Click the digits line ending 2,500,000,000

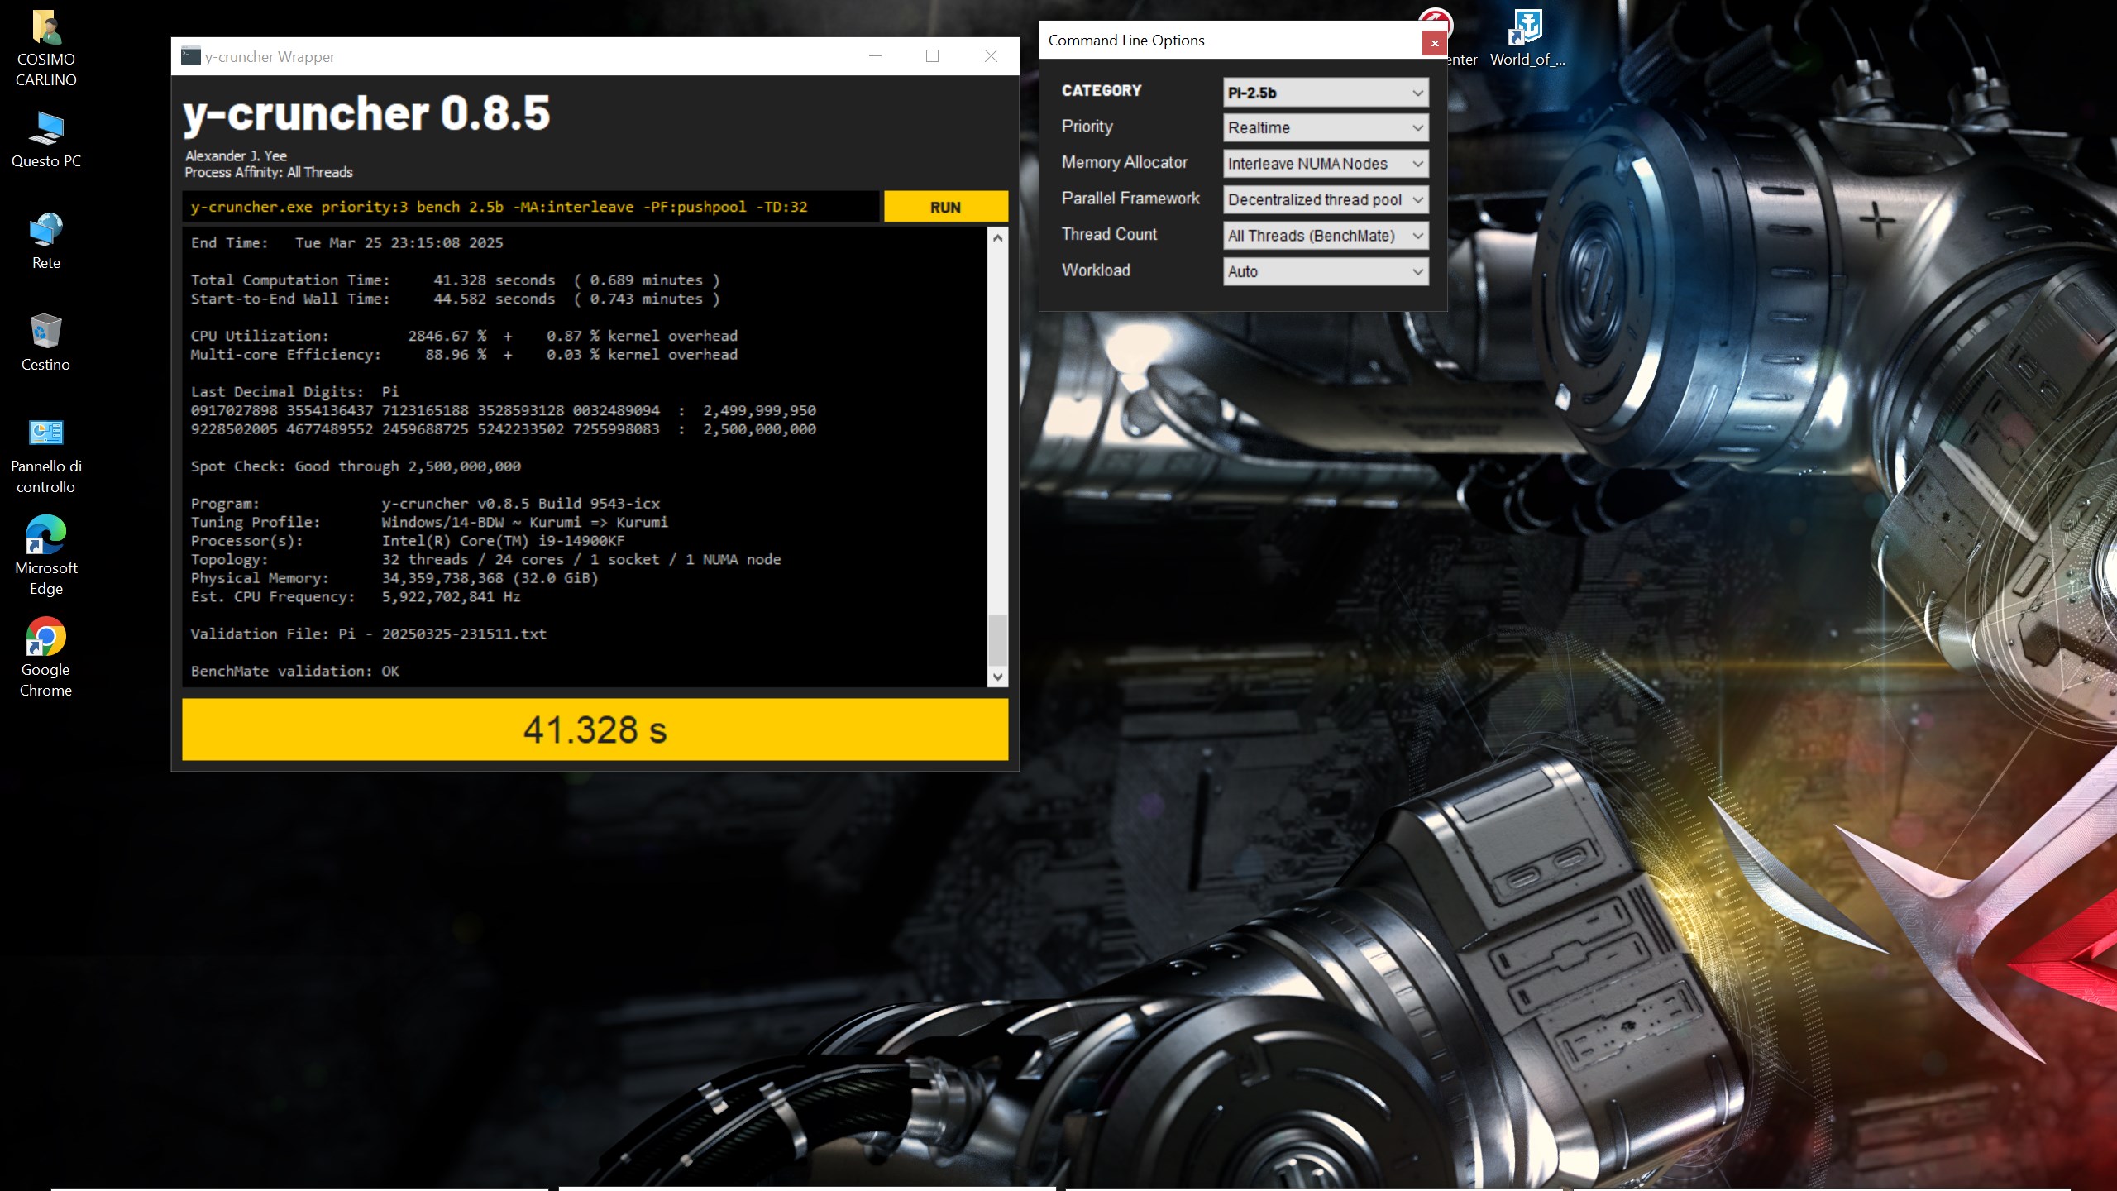coord(504,429)
